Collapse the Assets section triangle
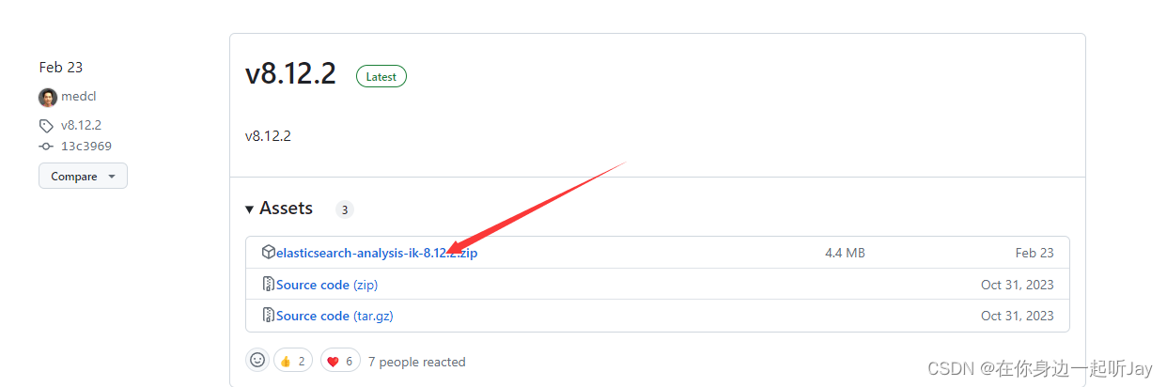This screenshot has width=1167, height=387. coord(250,209)
